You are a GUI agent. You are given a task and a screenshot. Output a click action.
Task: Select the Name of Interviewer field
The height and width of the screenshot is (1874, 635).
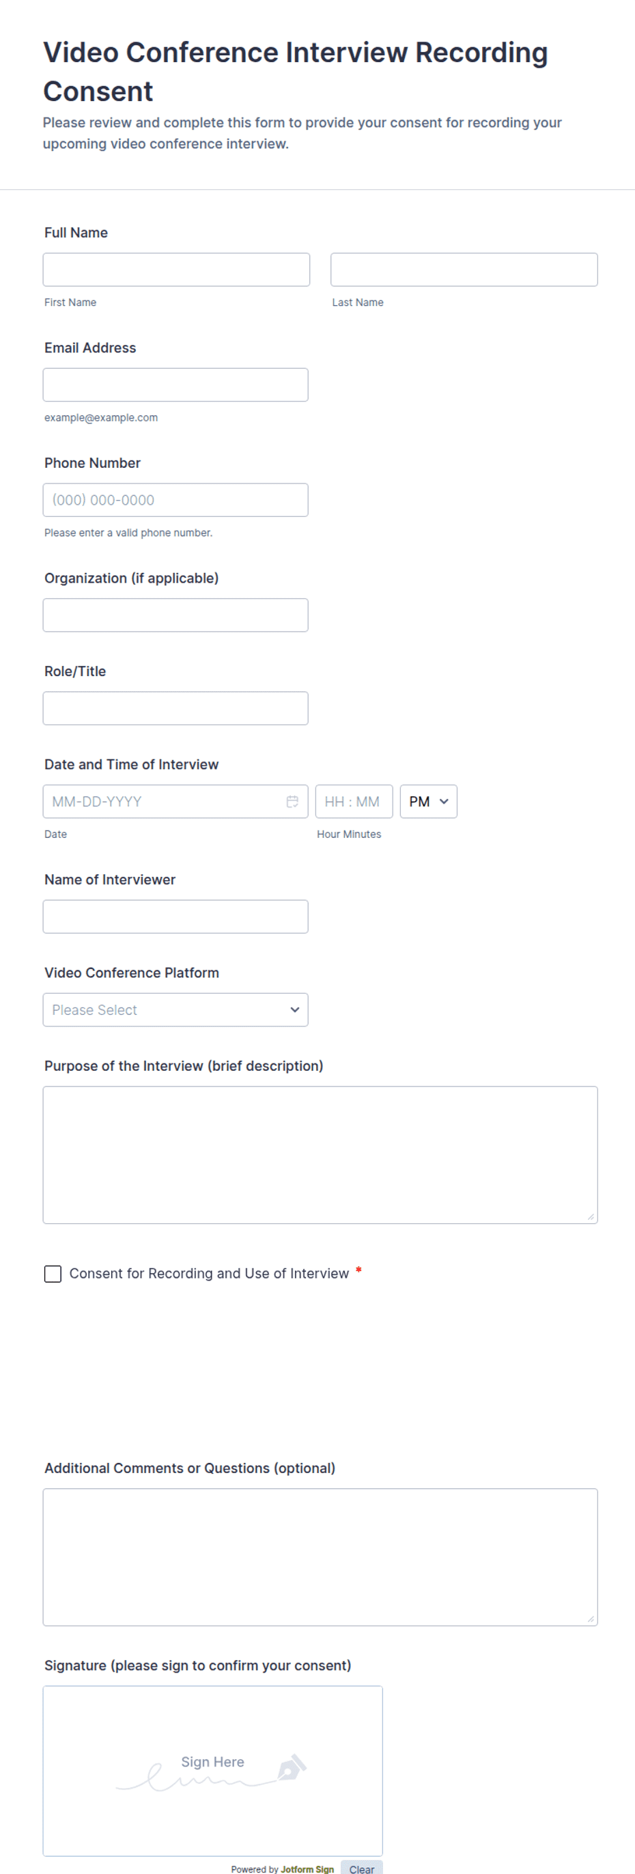(175, 917)
